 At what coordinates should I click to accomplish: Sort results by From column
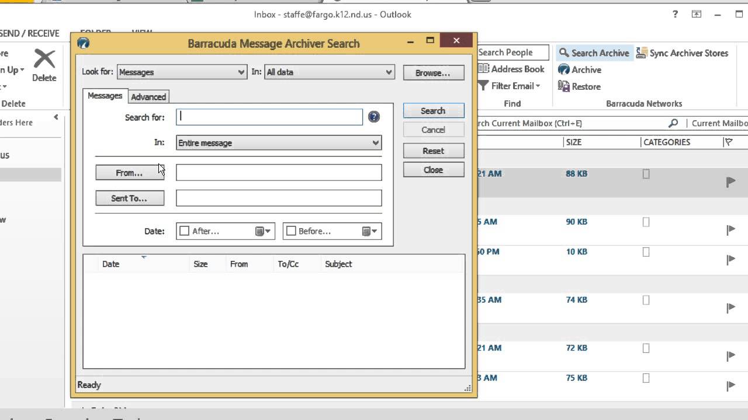click(239, 264)
